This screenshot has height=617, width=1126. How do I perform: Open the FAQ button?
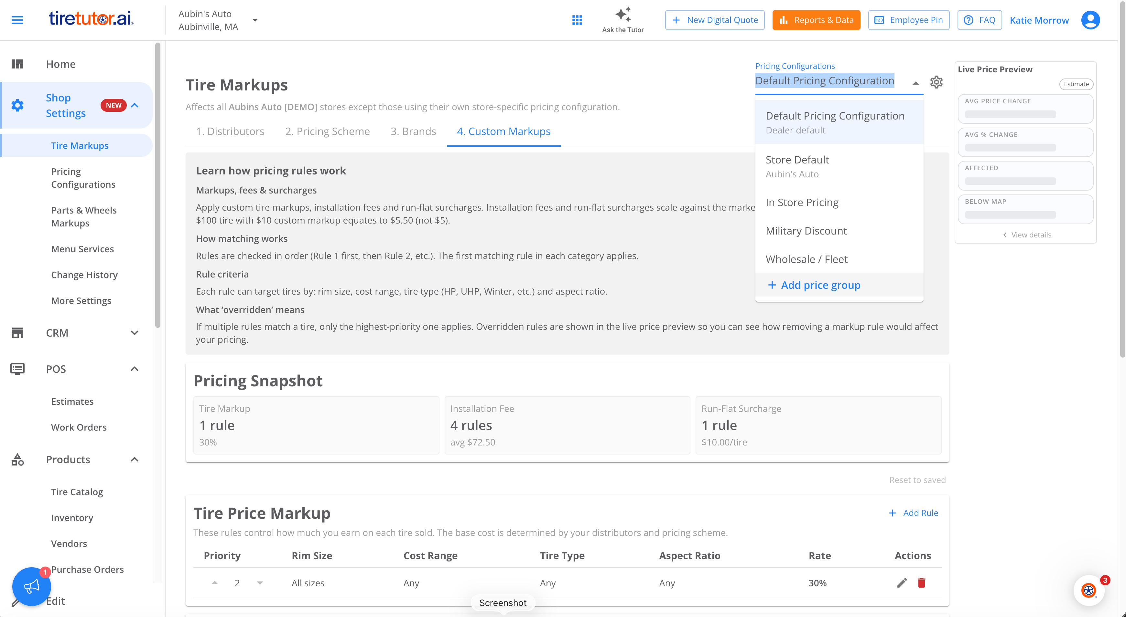979,20
